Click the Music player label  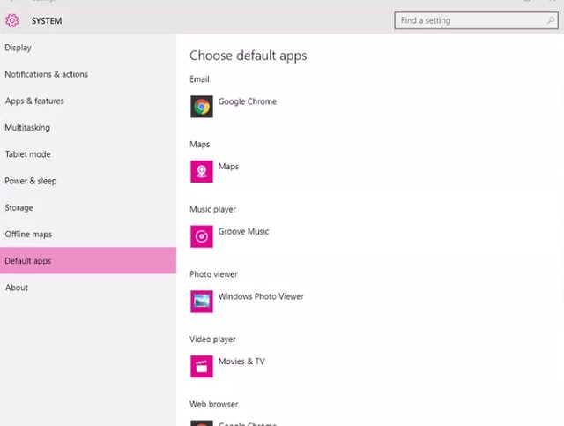coord(212,210)
